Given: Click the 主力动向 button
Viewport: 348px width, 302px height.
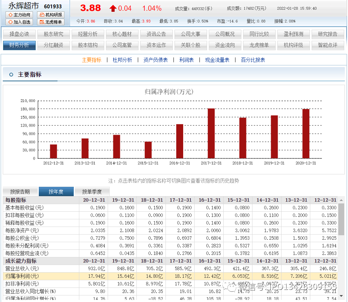Looking at the screenshot, I should point(19,15).
